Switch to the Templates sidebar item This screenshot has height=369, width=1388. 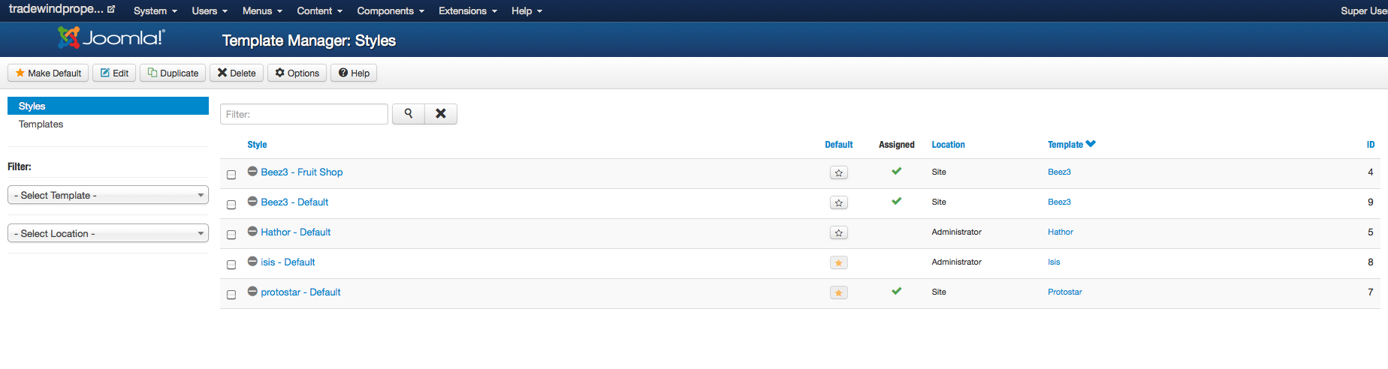41,124
